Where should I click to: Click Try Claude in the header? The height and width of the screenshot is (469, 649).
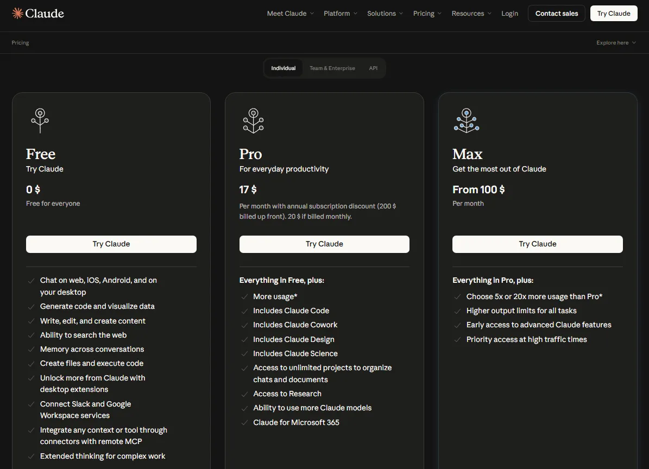pos(613,13)
